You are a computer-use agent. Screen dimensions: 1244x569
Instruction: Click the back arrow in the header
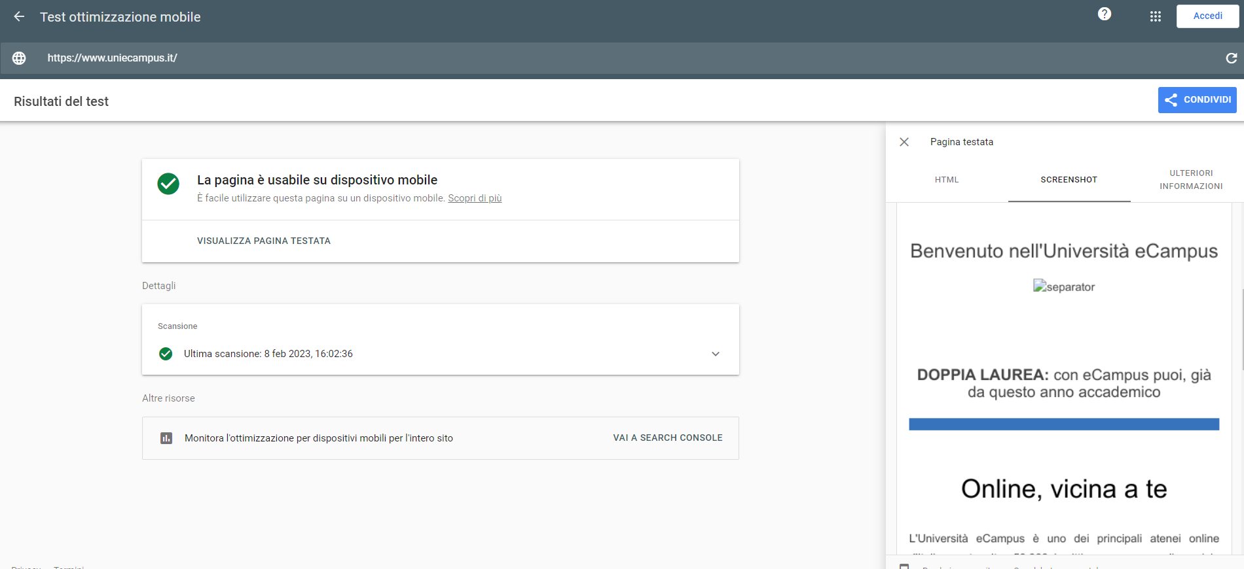[x=19, y=17]
